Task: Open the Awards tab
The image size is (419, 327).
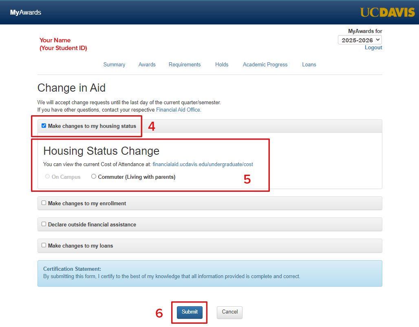Action: tap(147, 65)
